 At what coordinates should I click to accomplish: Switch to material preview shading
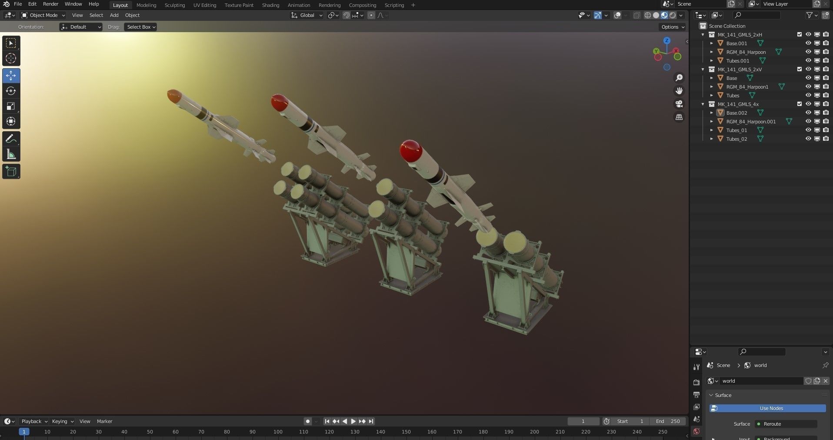[x=664, y=15]
